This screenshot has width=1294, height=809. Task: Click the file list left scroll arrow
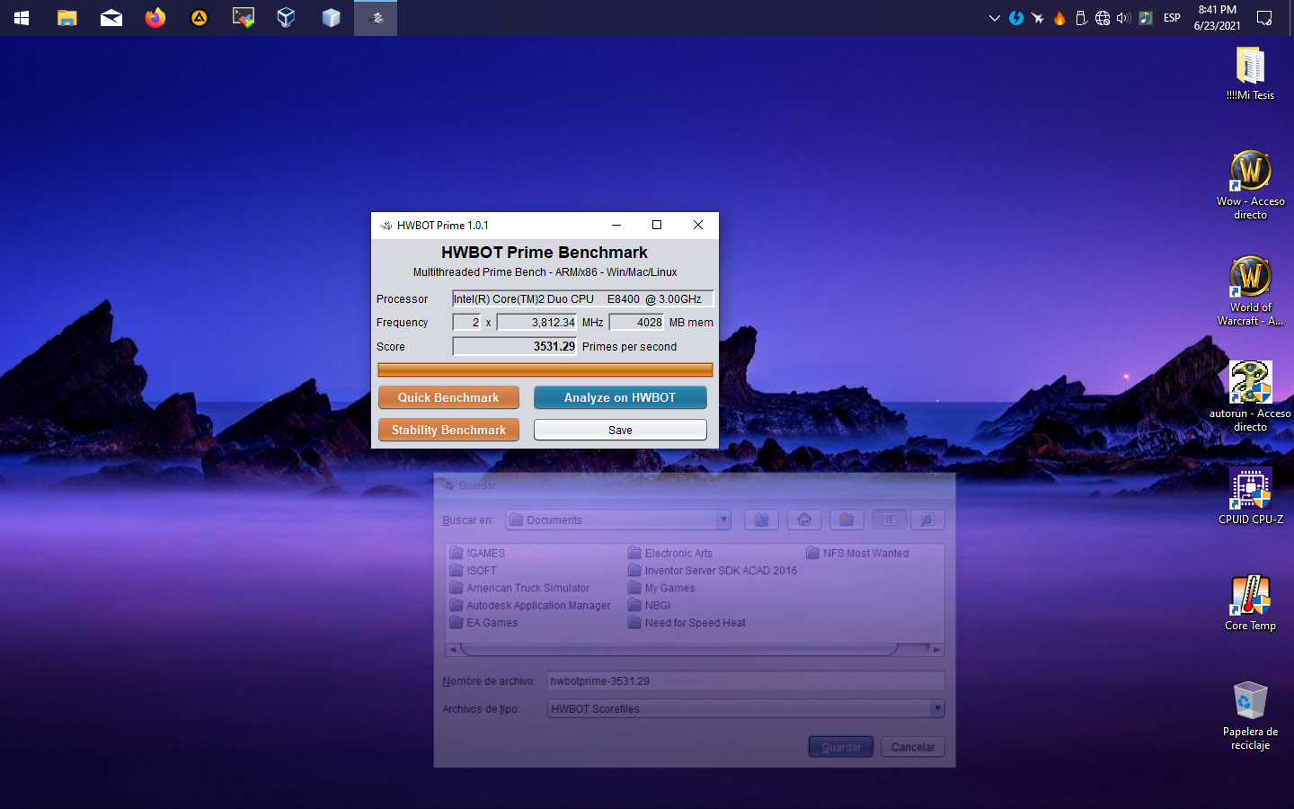pyautogui.click(x=453, y=649)
